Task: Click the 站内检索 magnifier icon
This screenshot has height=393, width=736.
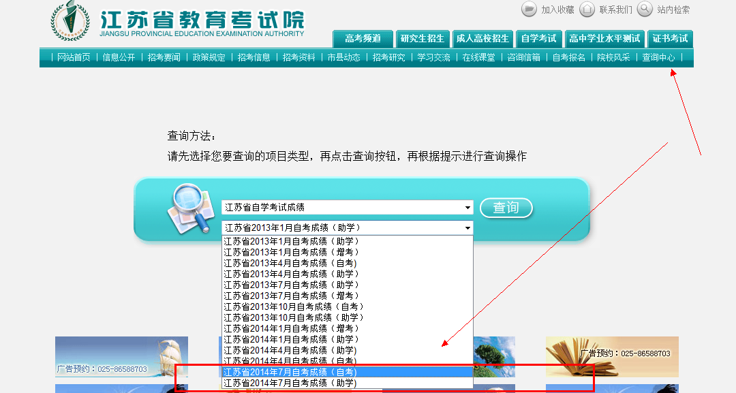Action: pos(645,10)
